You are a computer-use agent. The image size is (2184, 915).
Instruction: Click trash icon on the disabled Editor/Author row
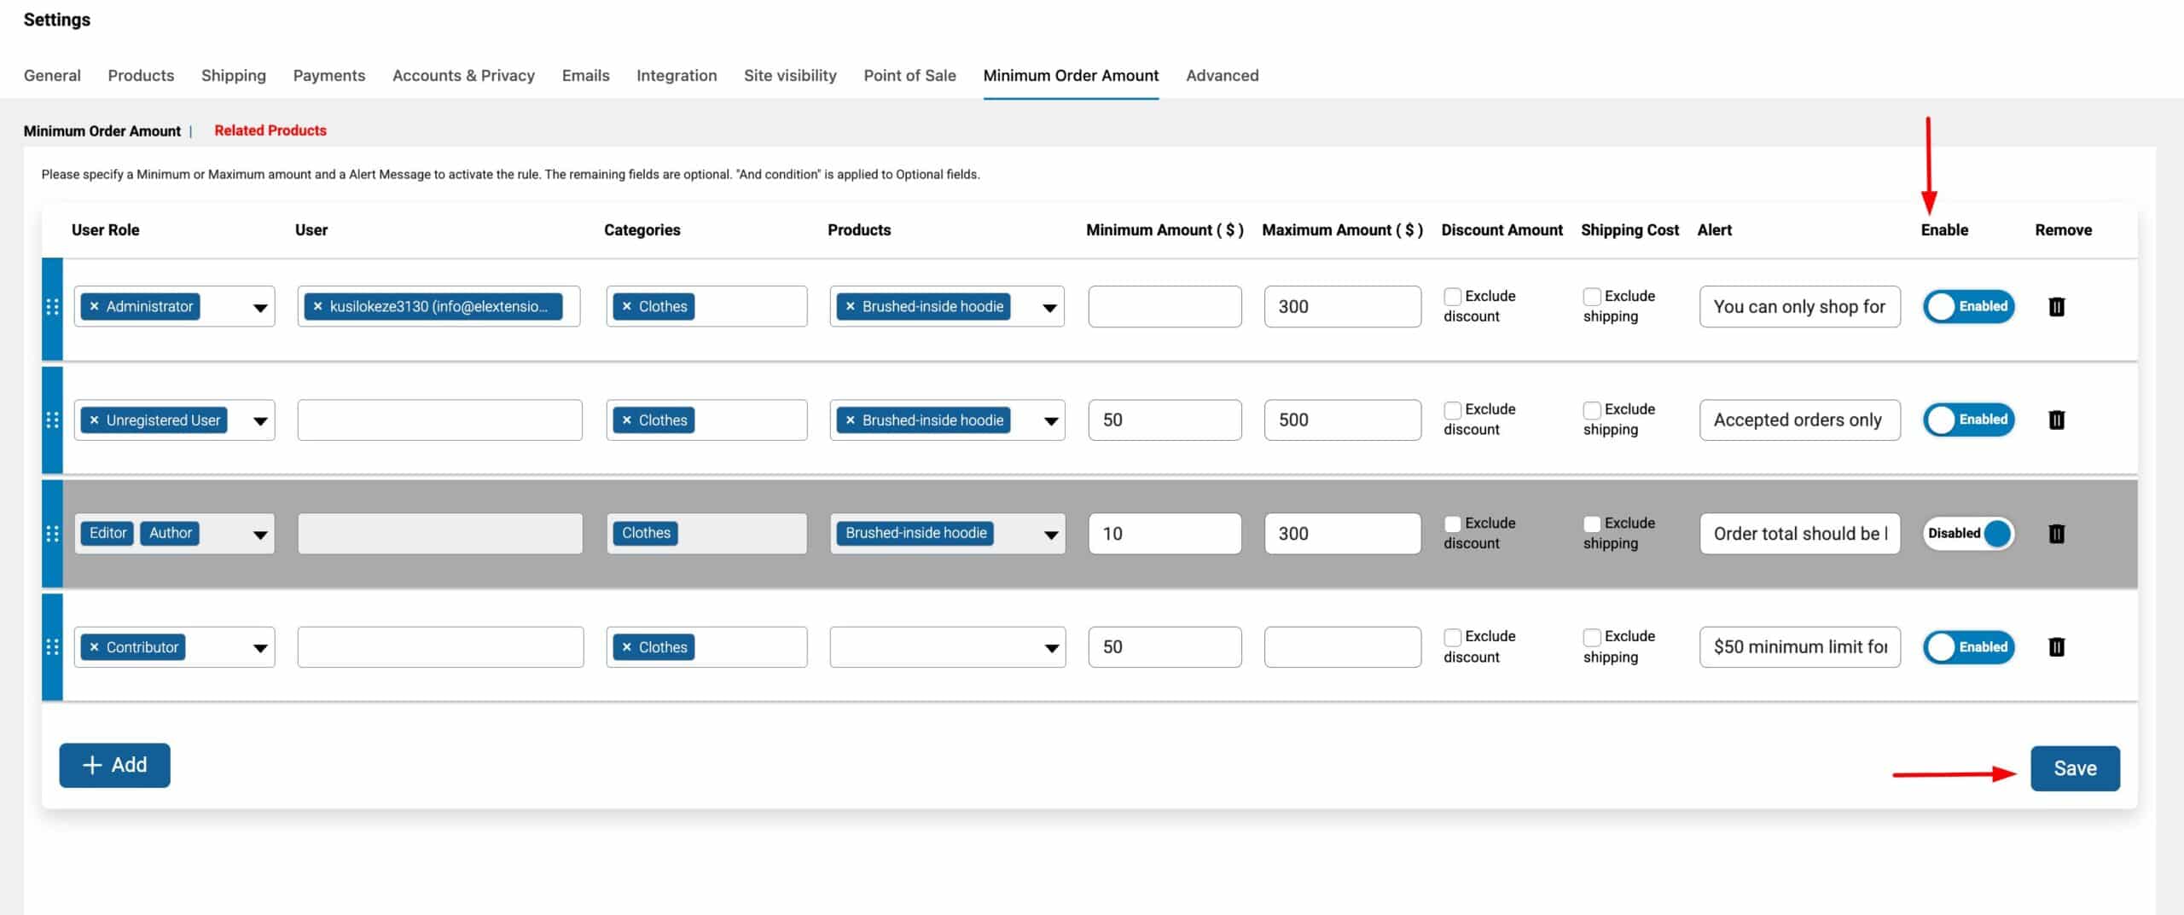click(x=2056, y=533)
